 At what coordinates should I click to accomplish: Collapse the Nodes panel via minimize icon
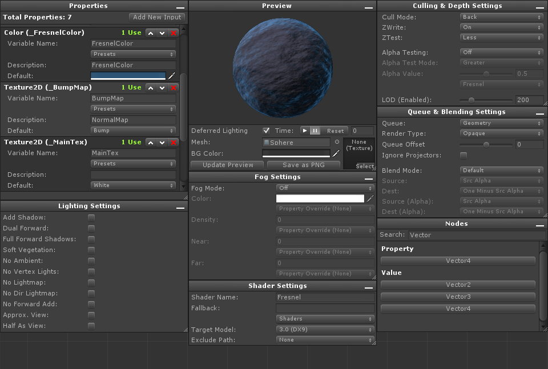[x=540, y=225]
